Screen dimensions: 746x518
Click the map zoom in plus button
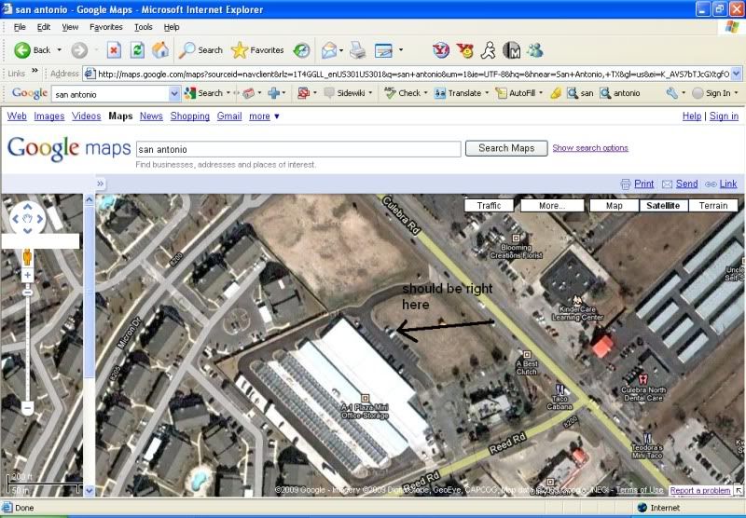[x=28, y=275]
